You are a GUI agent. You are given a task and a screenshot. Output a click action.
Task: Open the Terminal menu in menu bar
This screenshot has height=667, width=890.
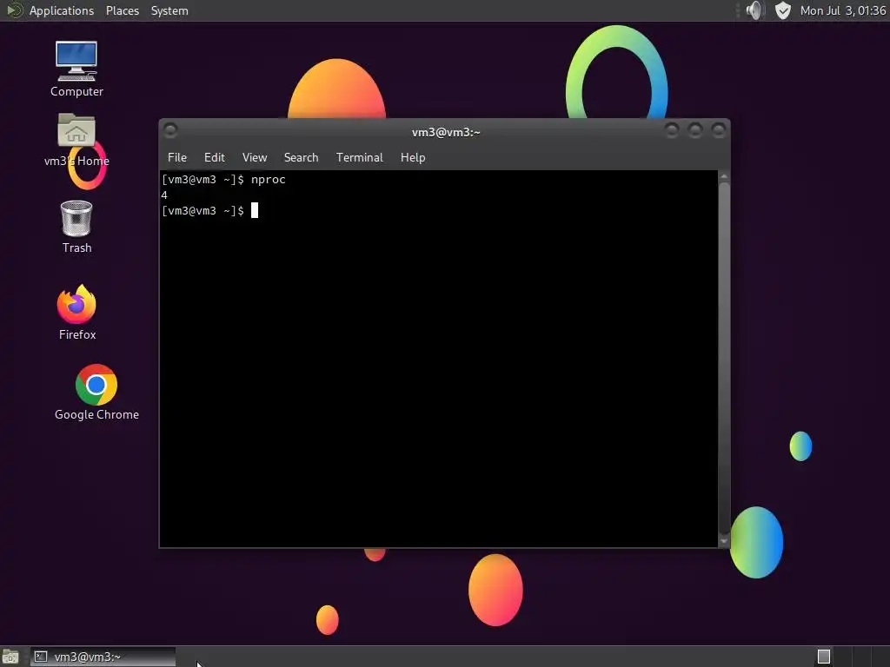[x=359, y=158]
